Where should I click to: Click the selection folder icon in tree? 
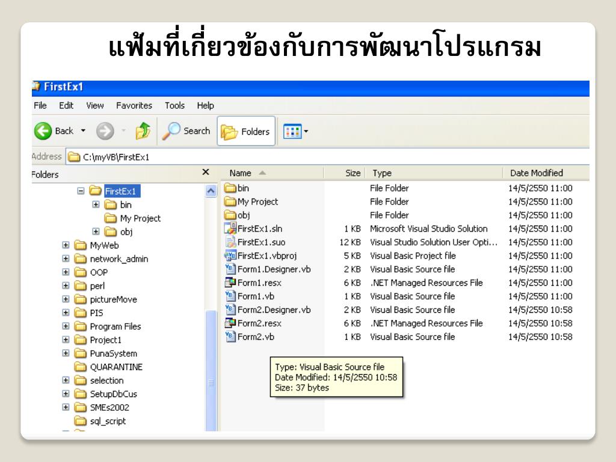(x=81, y=380)
